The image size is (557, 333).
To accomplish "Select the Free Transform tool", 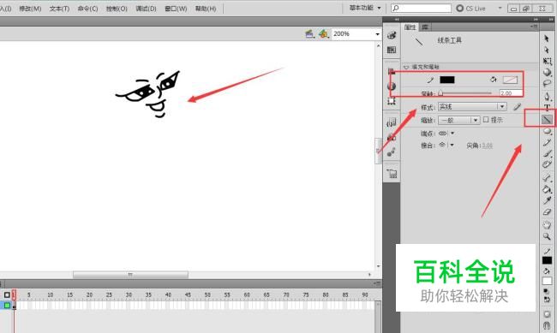I will click(547, 61).
